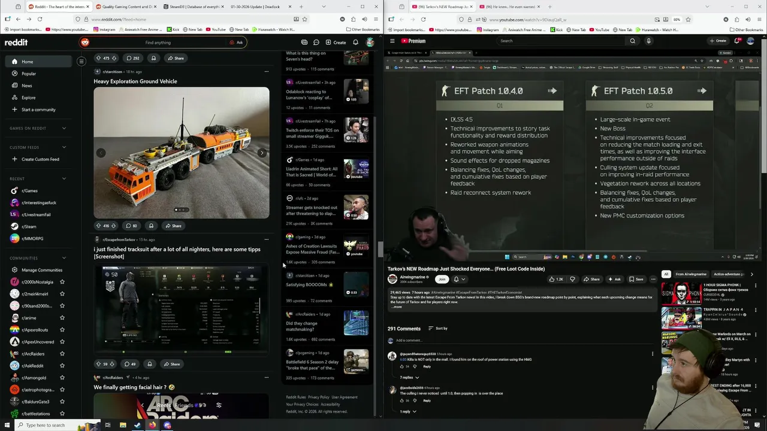Open 'Did they change matchmaking?' trending post
The height and width of the screenshot is (431, 767).
301,326
